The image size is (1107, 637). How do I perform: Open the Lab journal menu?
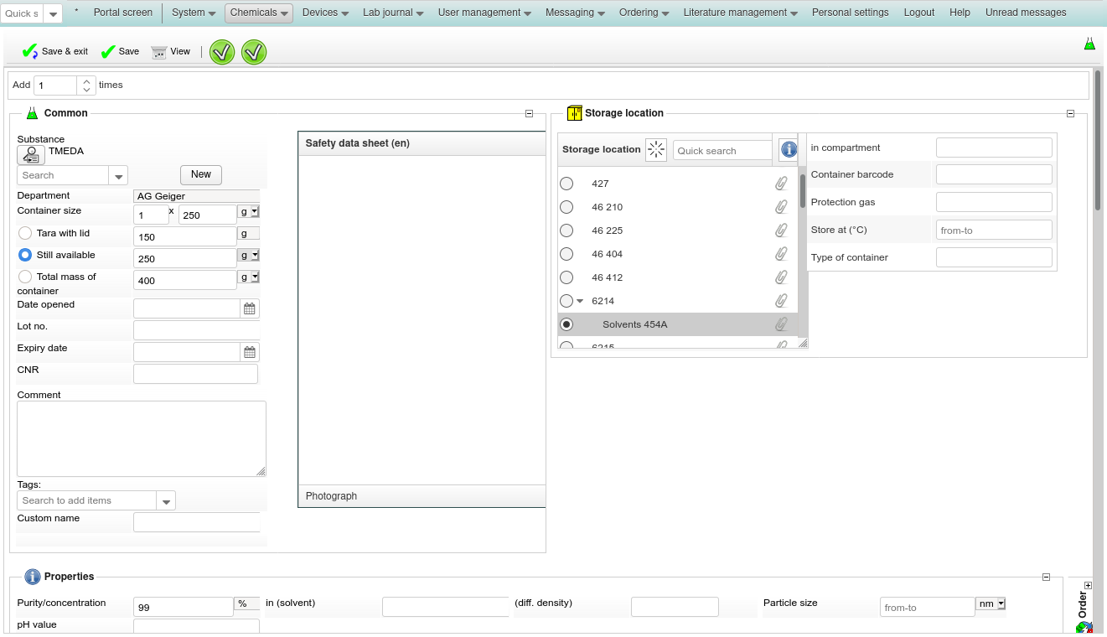point(392,13)
